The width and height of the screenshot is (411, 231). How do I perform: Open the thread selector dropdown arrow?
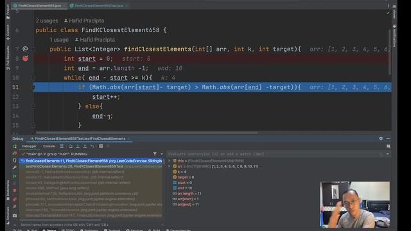161,154
